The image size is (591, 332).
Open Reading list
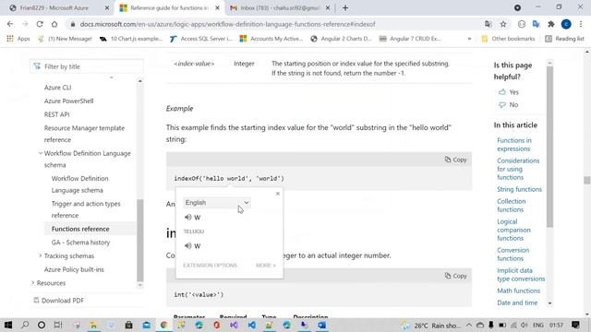564,39
